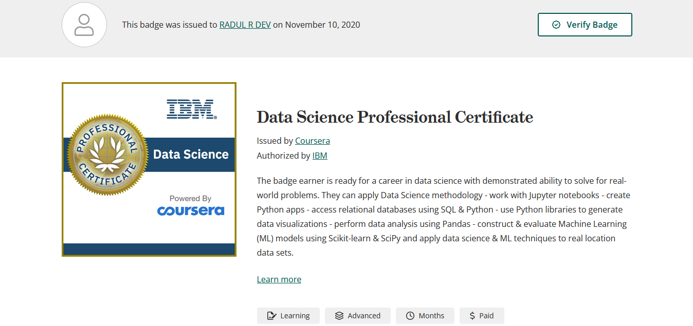Select the Advanced level tag
This screenshot has height=326, width=693.
tap(358, 315)
